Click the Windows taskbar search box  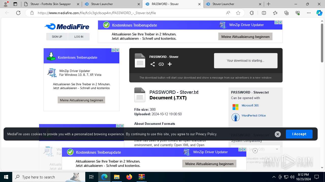pyautogui.click(x=49, y=177)
